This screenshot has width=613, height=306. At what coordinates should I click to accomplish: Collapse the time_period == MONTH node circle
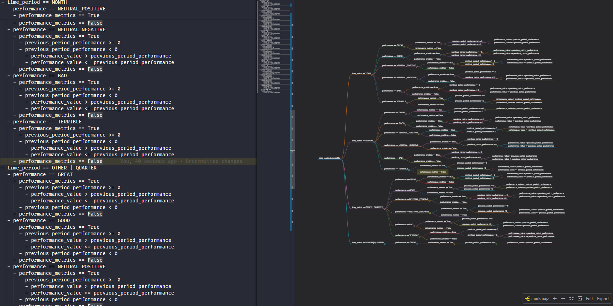coord(374,141)
